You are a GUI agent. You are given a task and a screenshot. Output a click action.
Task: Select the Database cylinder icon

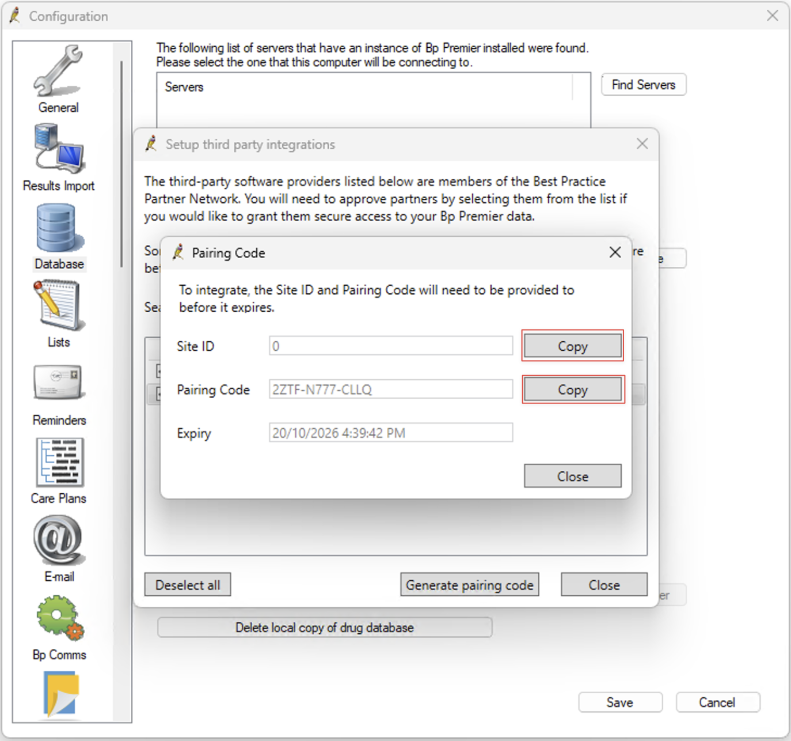[x=59, y=228]
